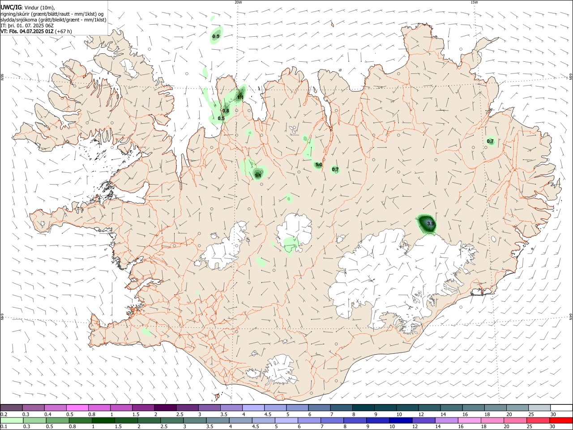
Task: Click the 1.0 precipitation value label
Action: click(x=319, y=165)
